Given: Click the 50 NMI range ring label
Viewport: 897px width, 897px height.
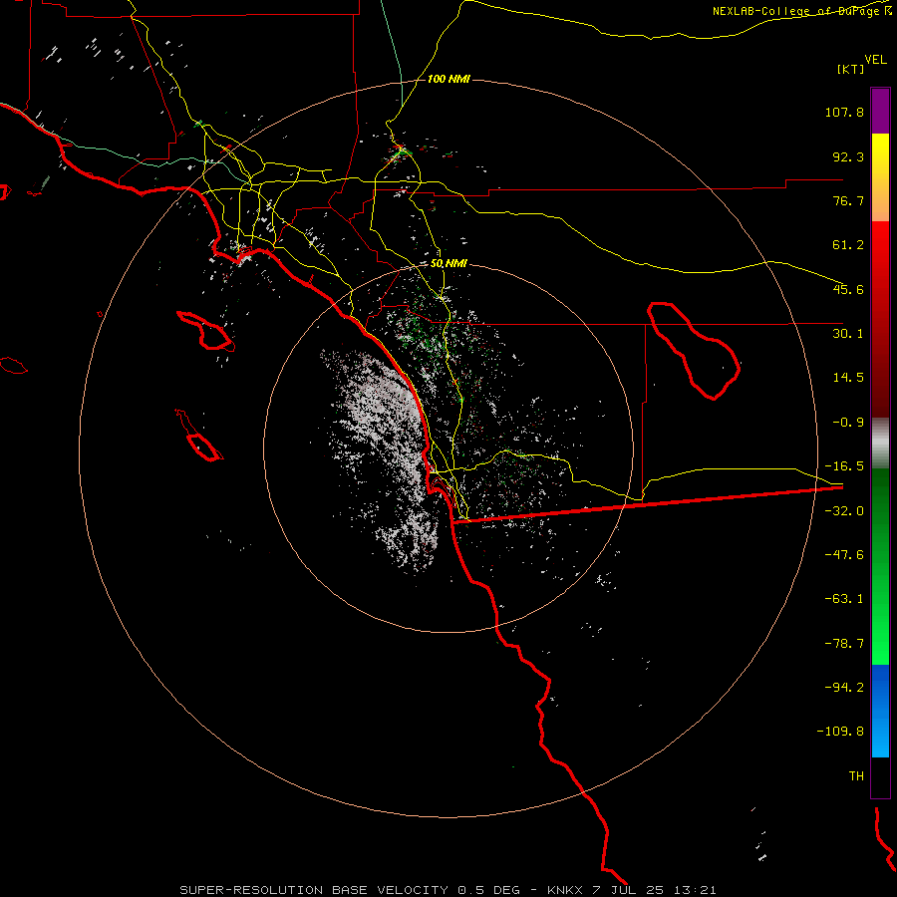Looking at the screenshot, I should pos(448,264).
